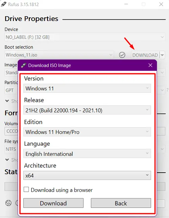Click the Download button in ISO dialog

53,203
